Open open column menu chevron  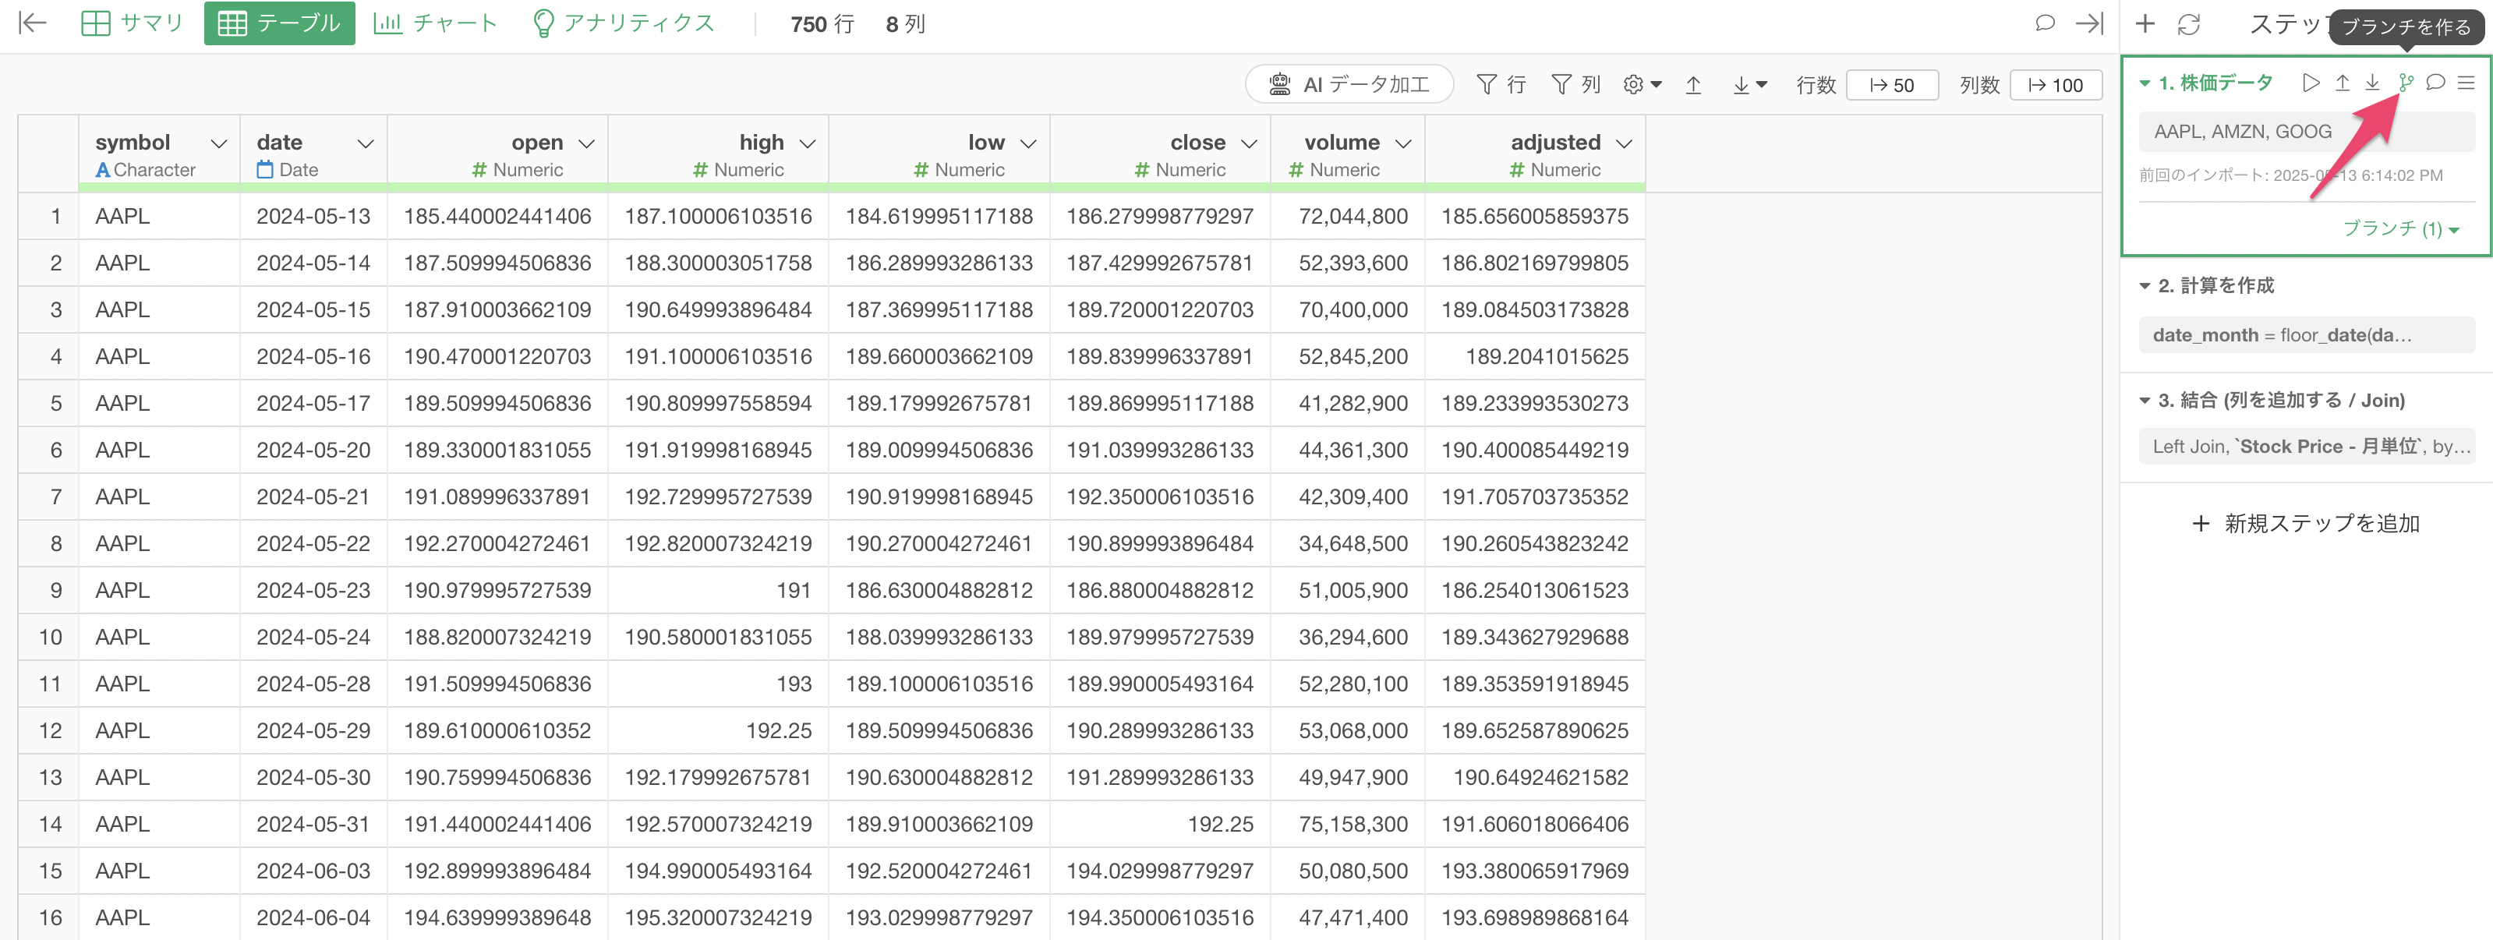585,143
